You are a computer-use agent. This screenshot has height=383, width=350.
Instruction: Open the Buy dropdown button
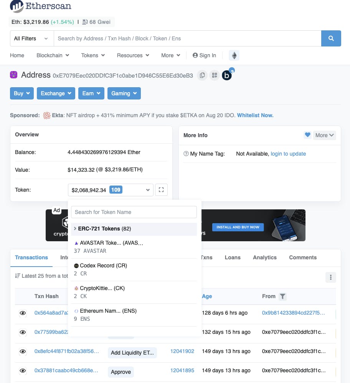point(22,93)
